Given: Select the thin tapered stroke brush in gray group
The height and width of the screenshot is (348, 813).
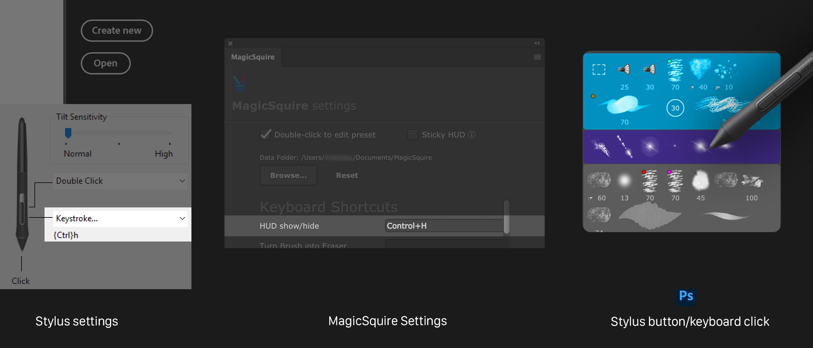Looking at the screenshot, I should 726,216.
